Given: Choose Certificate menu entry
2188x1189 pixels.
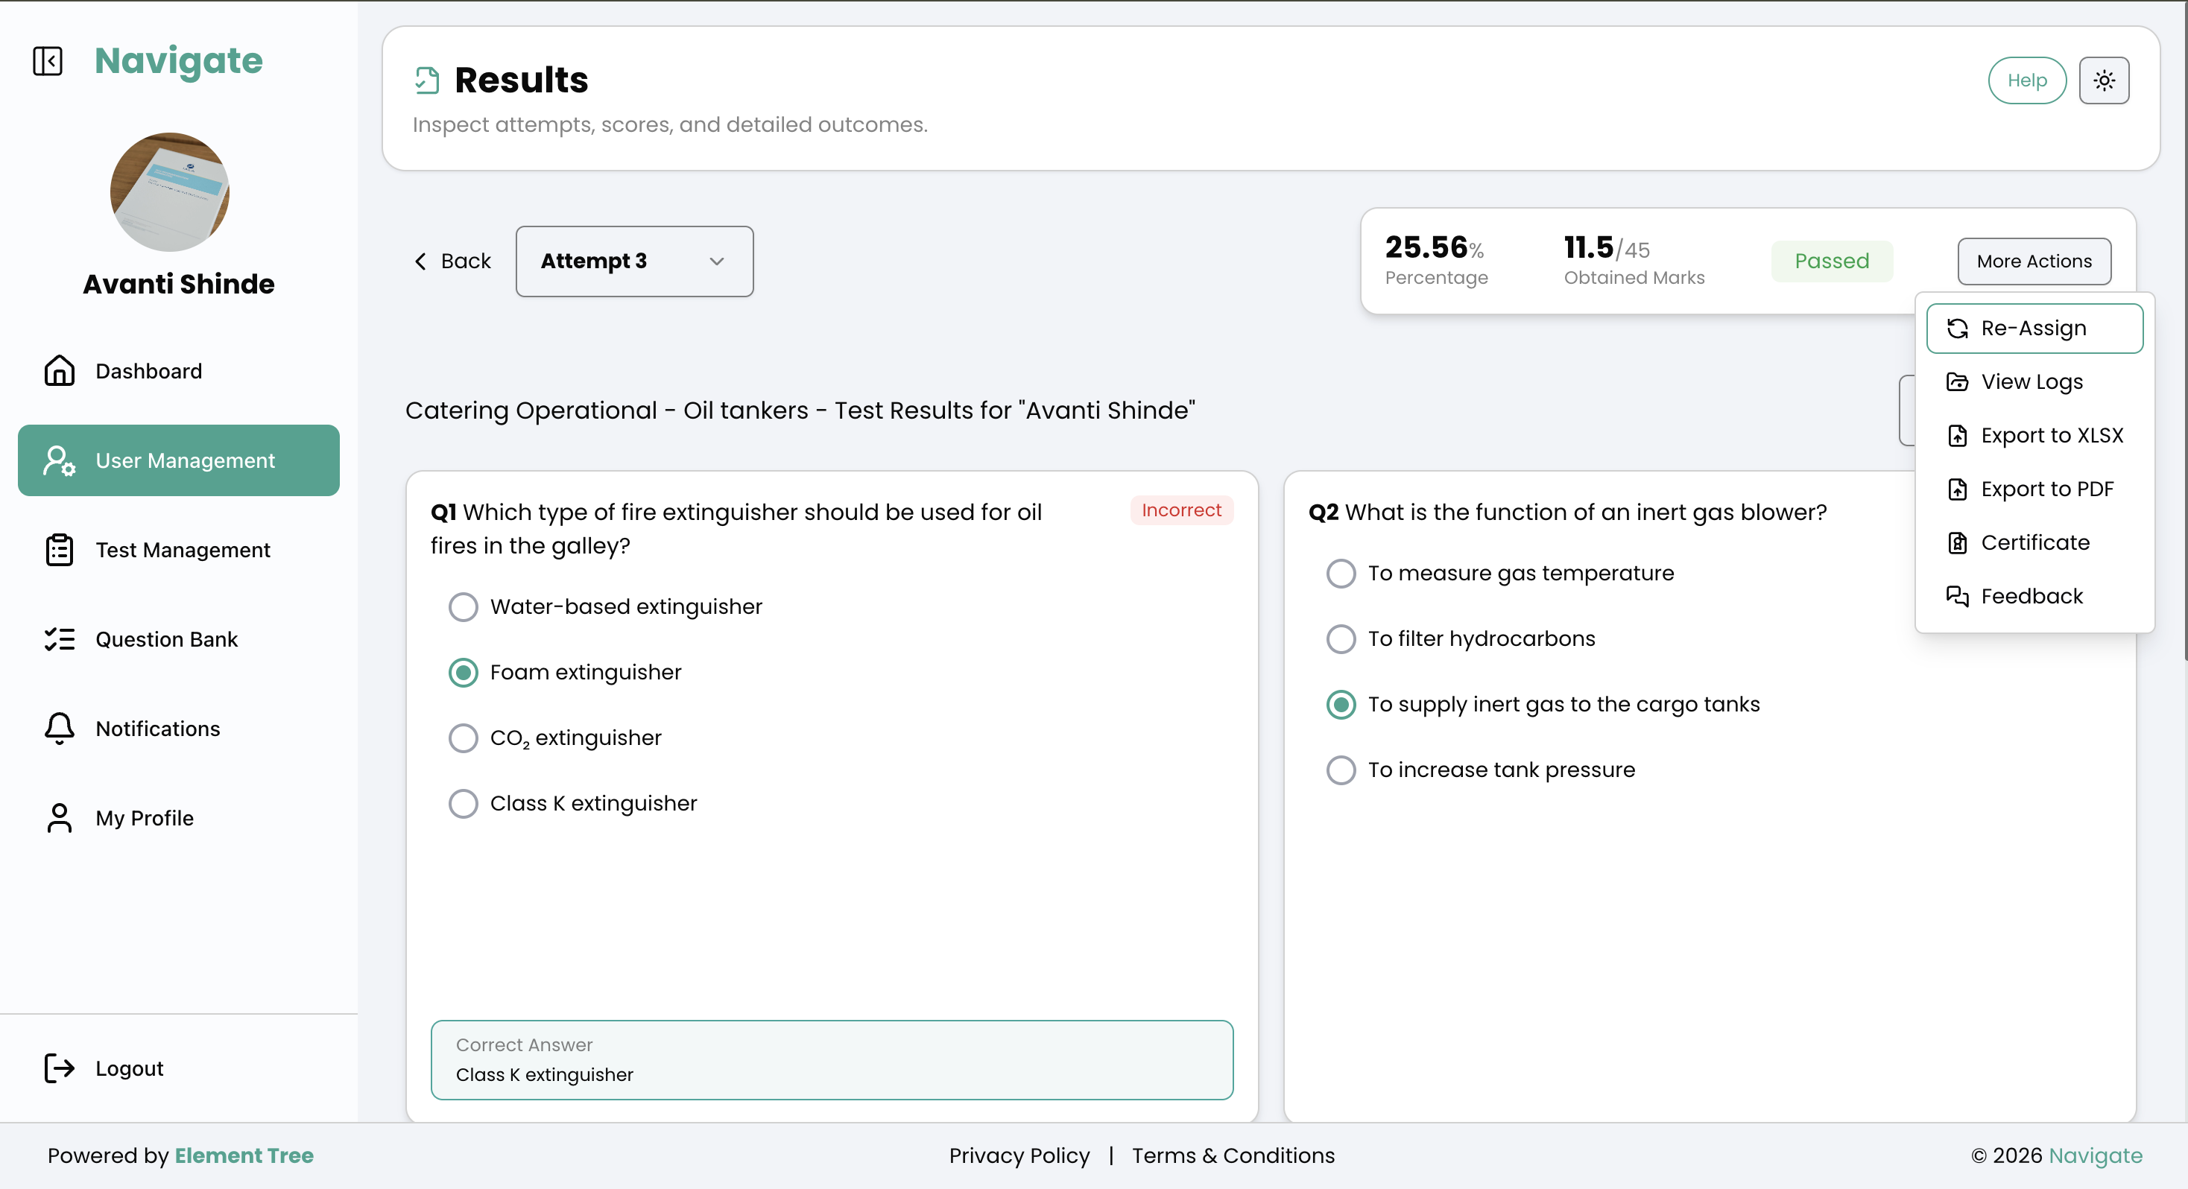Looking at the screenshot, I should click(2034, 542).
